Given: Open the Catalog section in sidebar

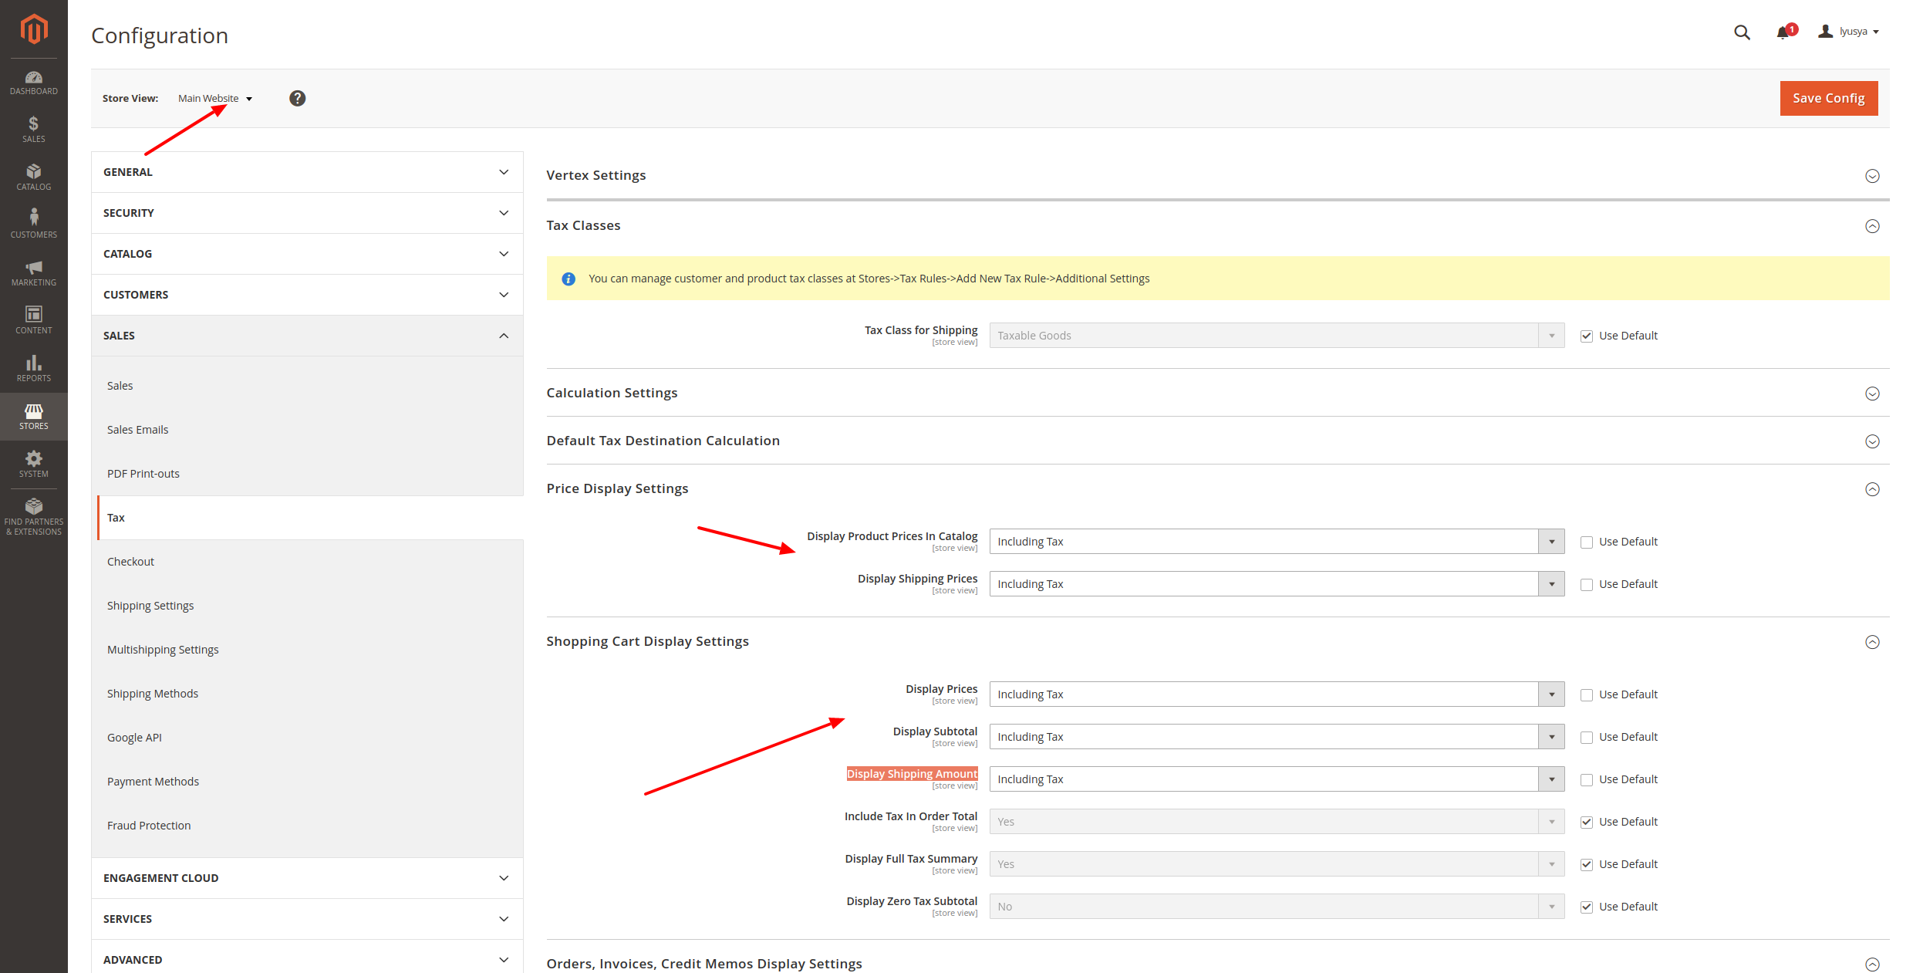Looking at the screenshot, I should tap(33, 177).
